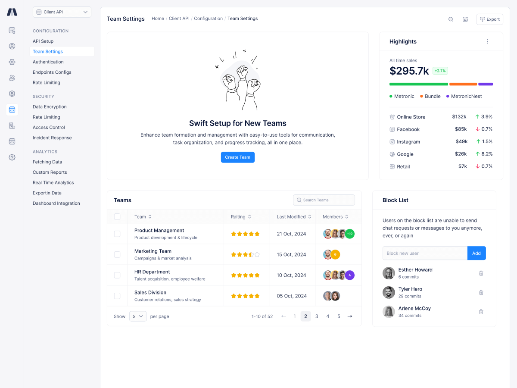The height and width of the screenshot is (388, 517).
Task: Click the green Metronic progress segment
Action: [418, 85]
